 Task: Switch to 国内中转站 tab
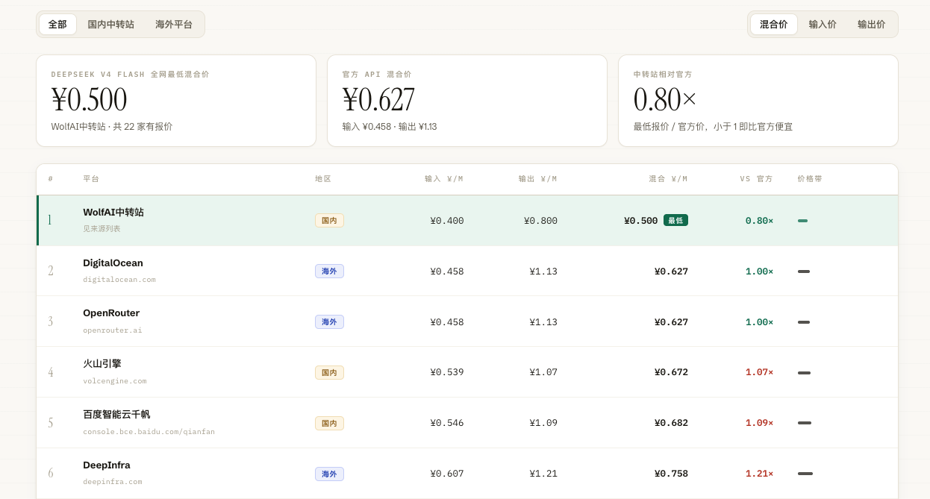click(111, 24)
